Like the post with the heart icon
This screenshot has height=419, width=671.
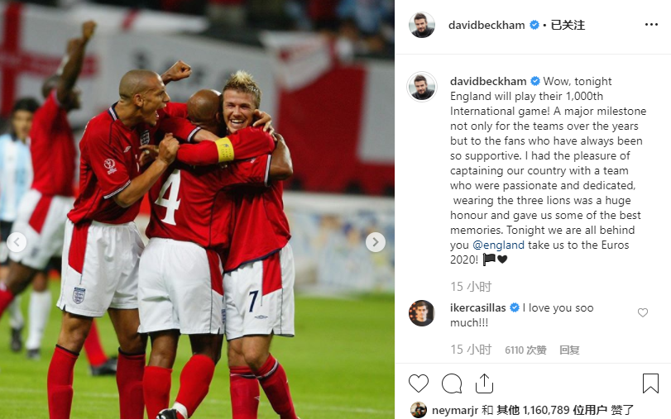419,383
